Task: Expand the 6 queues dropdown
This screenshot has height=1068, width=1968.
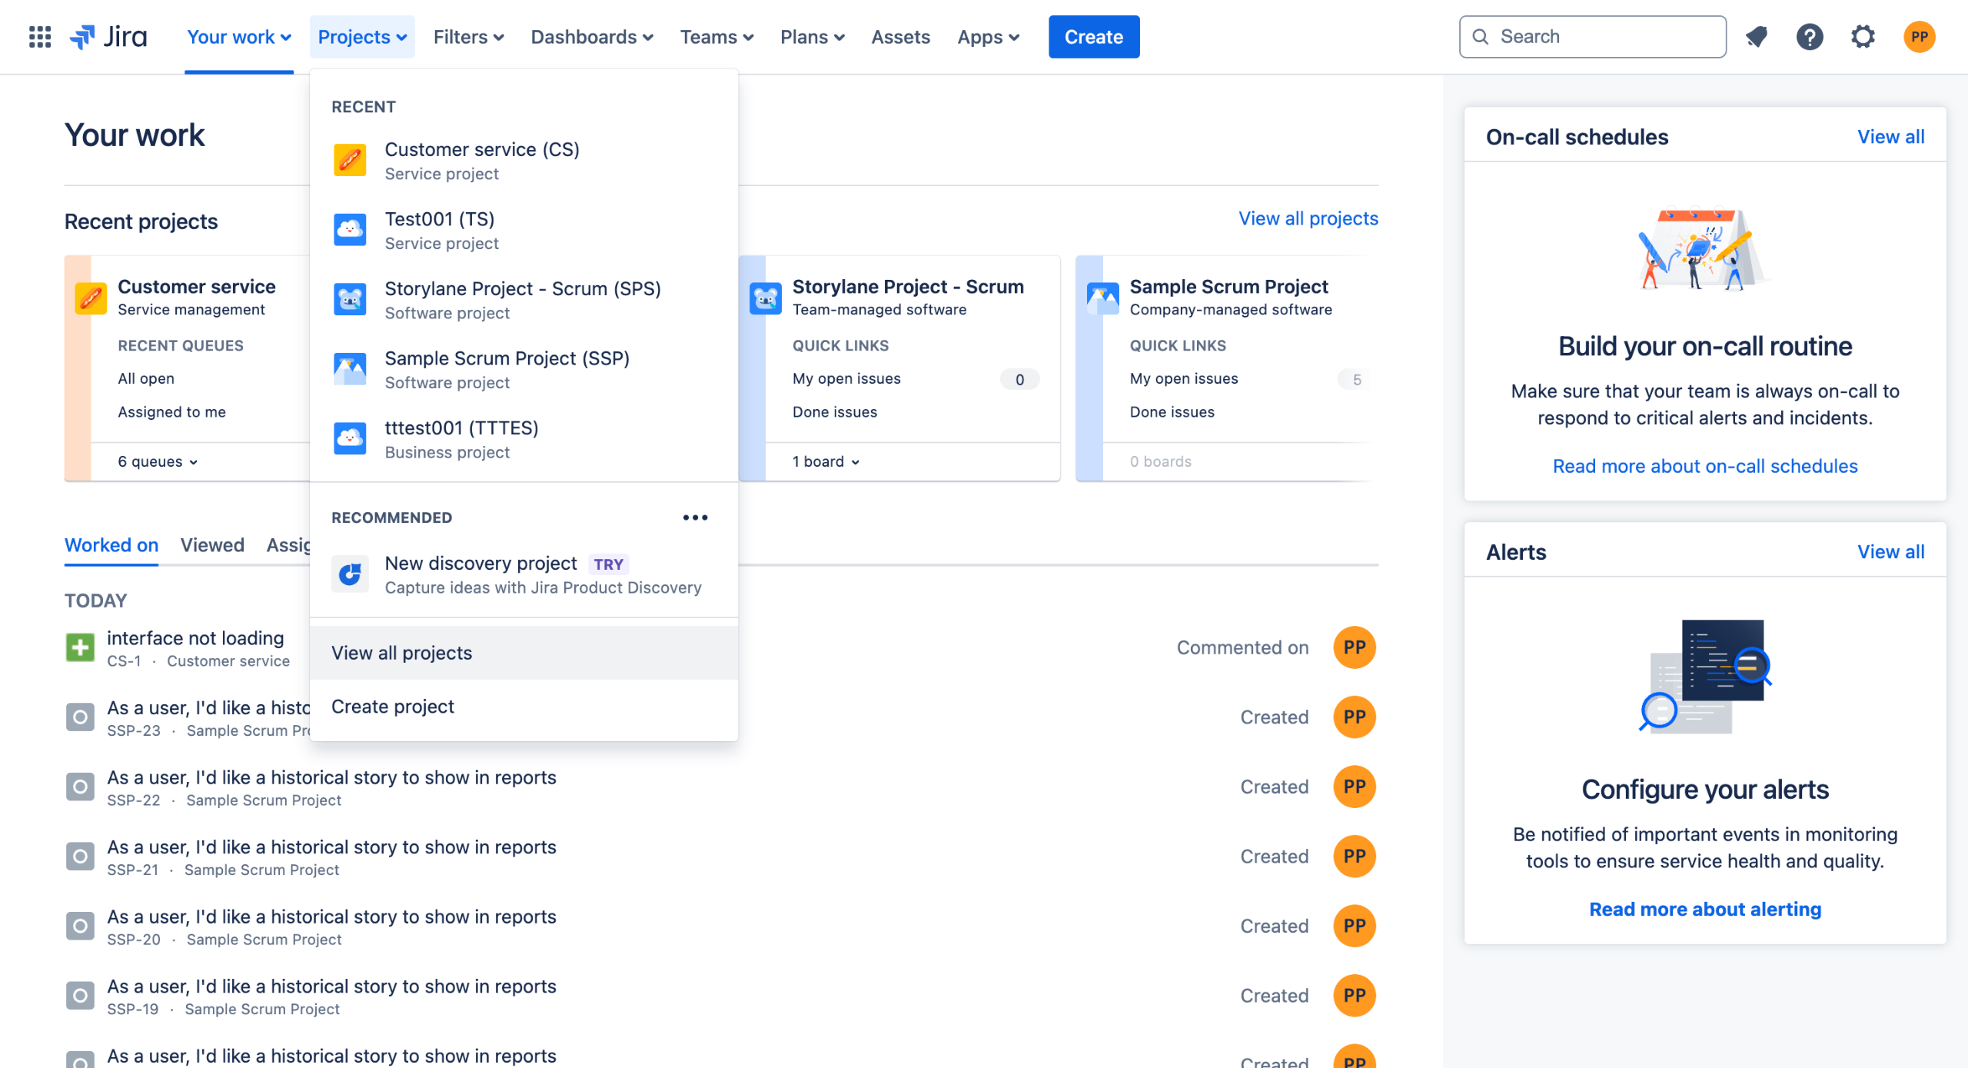Action: [158, 461]
